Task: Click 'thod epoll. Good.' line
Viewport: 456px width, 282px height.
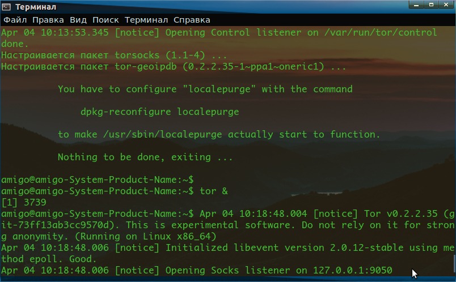Action: pyautogui.click(x=49, y=259)
